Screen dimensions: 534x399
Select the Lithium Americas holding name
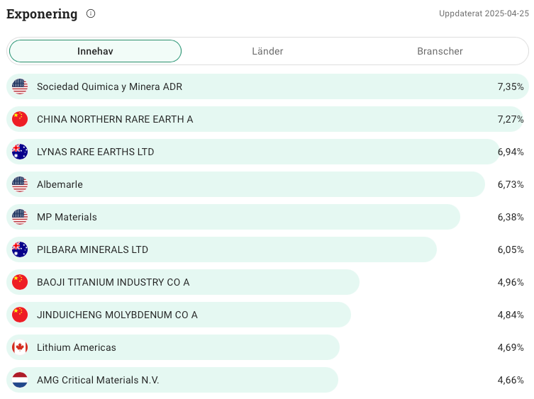pyautogui.click(x=77, y=347)
